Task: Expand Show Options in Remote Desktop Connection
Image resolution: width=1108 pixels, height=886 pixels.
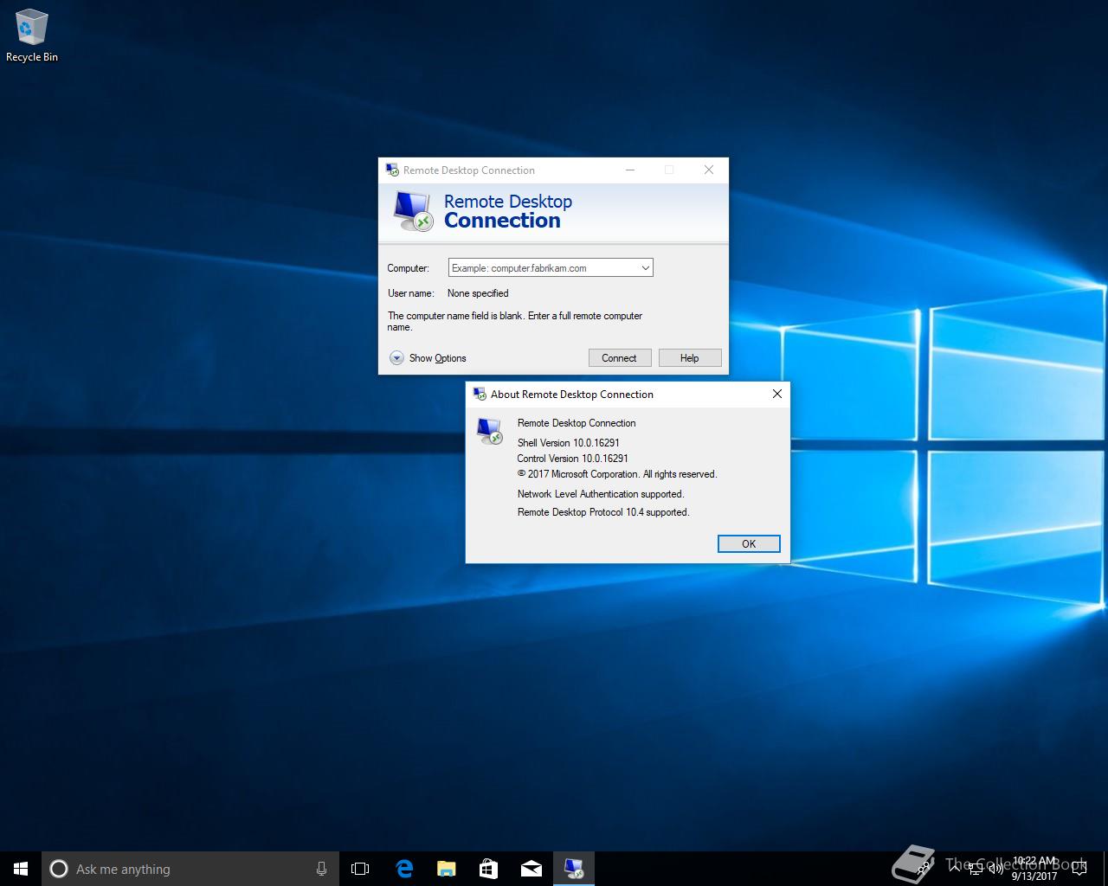Action: [428, 358]
